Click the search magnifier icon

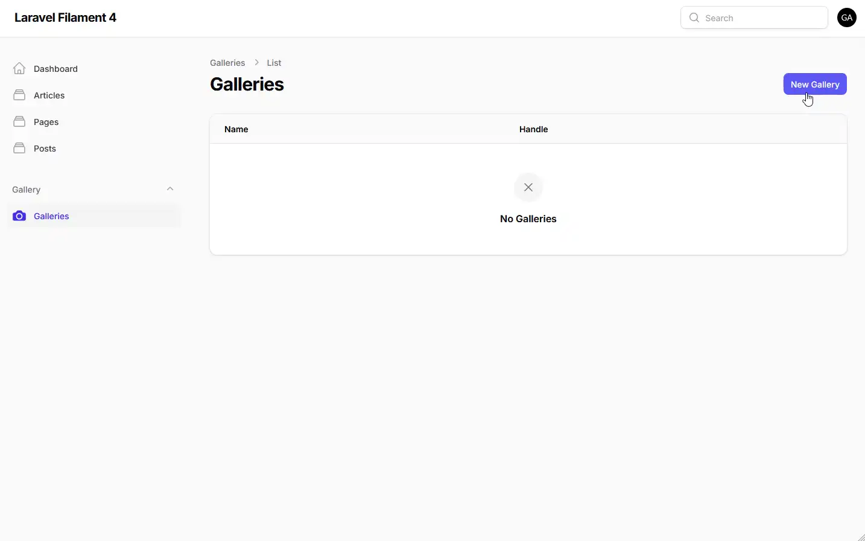coord(694,18)
